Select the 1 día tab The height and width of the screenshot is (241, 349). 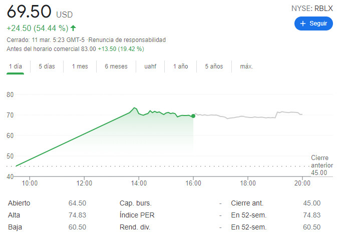pyautogui.click(x=16, y=66)
